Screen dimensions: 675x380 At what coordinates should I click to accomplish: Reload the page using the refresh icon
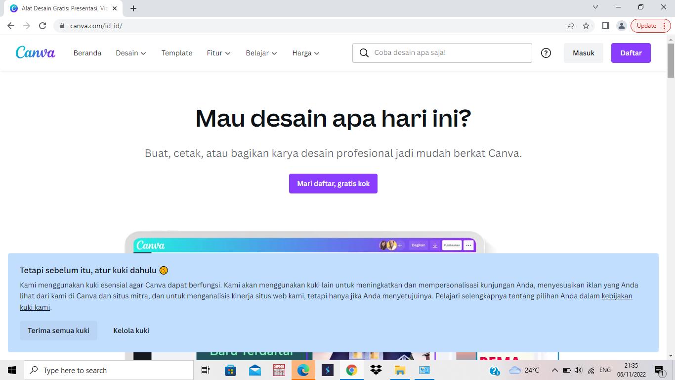pos(42,26)
